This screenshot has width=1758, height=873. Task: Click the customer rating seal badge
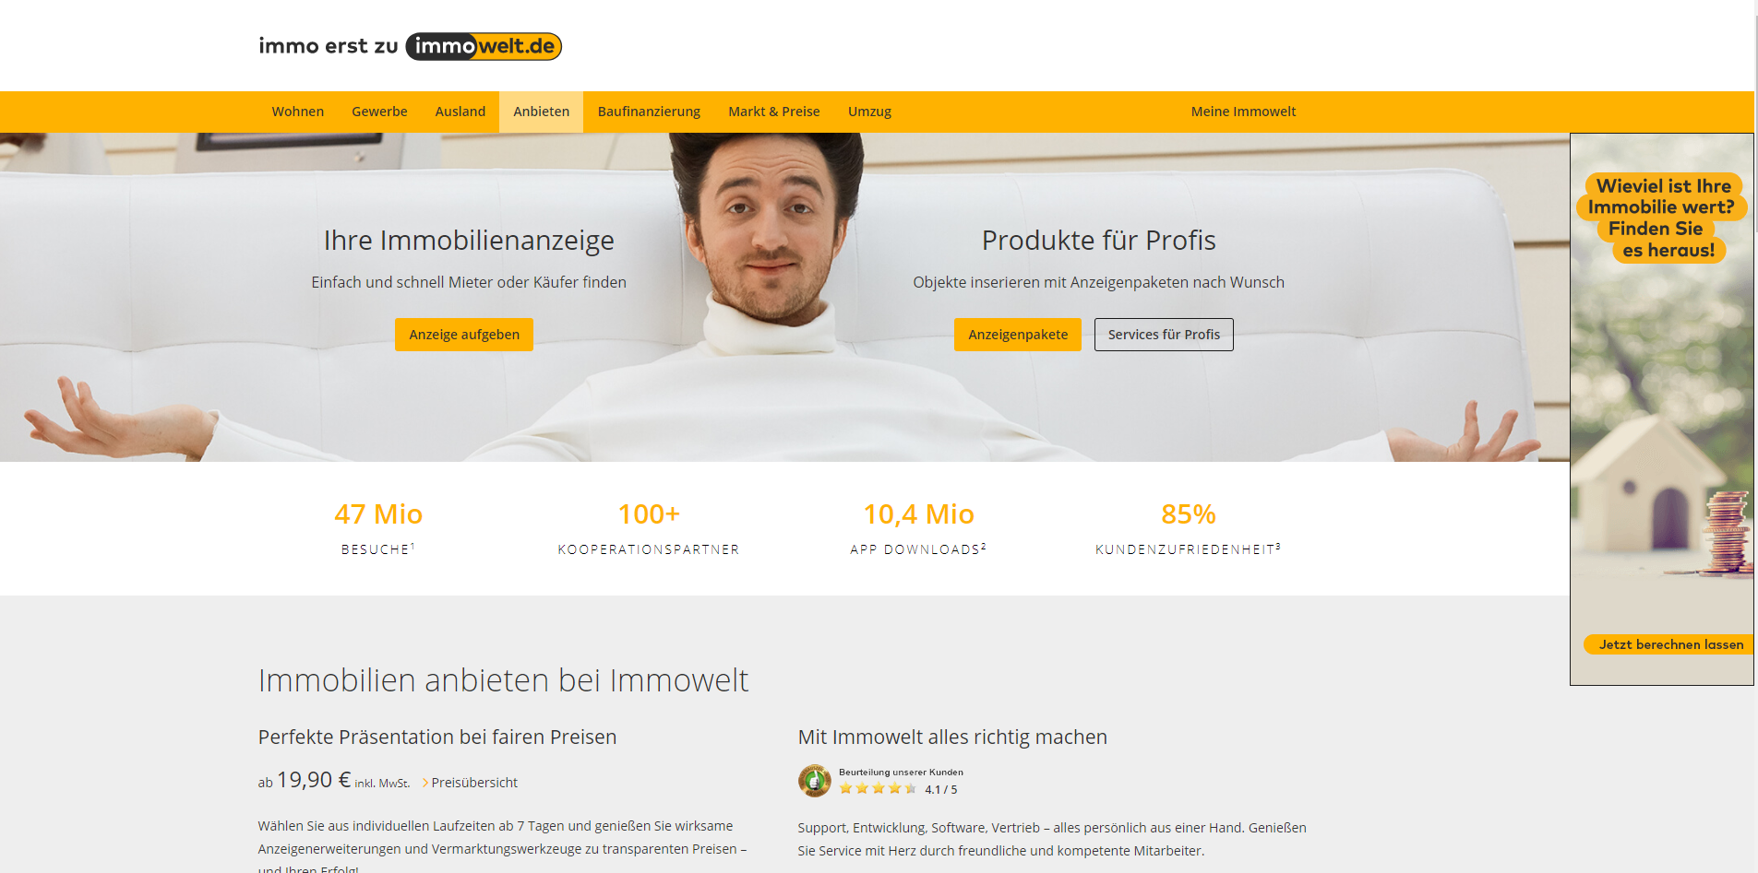coord(814,781)
